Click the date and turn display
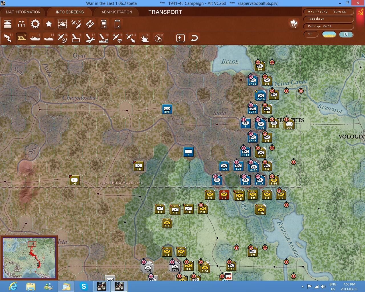This screenshot has height=292, width=365. point(328,12)
